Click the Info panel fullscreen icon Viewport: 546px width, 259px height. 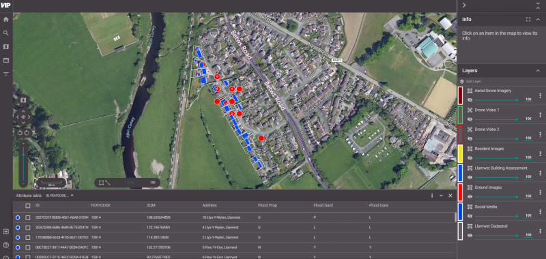tap(528, 20)
